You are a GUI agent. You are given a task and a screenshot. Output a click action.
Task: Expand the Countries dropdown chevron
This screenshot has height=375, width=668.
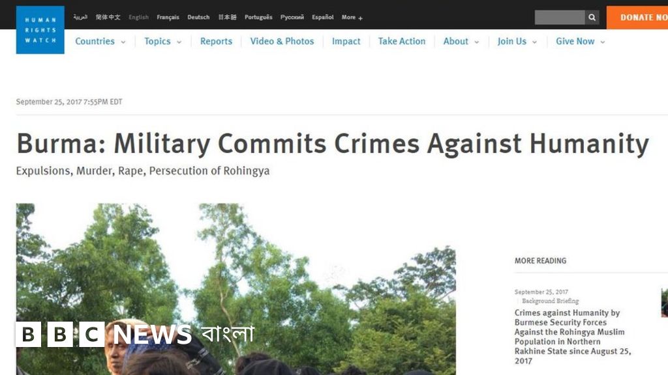coord(123,42)
